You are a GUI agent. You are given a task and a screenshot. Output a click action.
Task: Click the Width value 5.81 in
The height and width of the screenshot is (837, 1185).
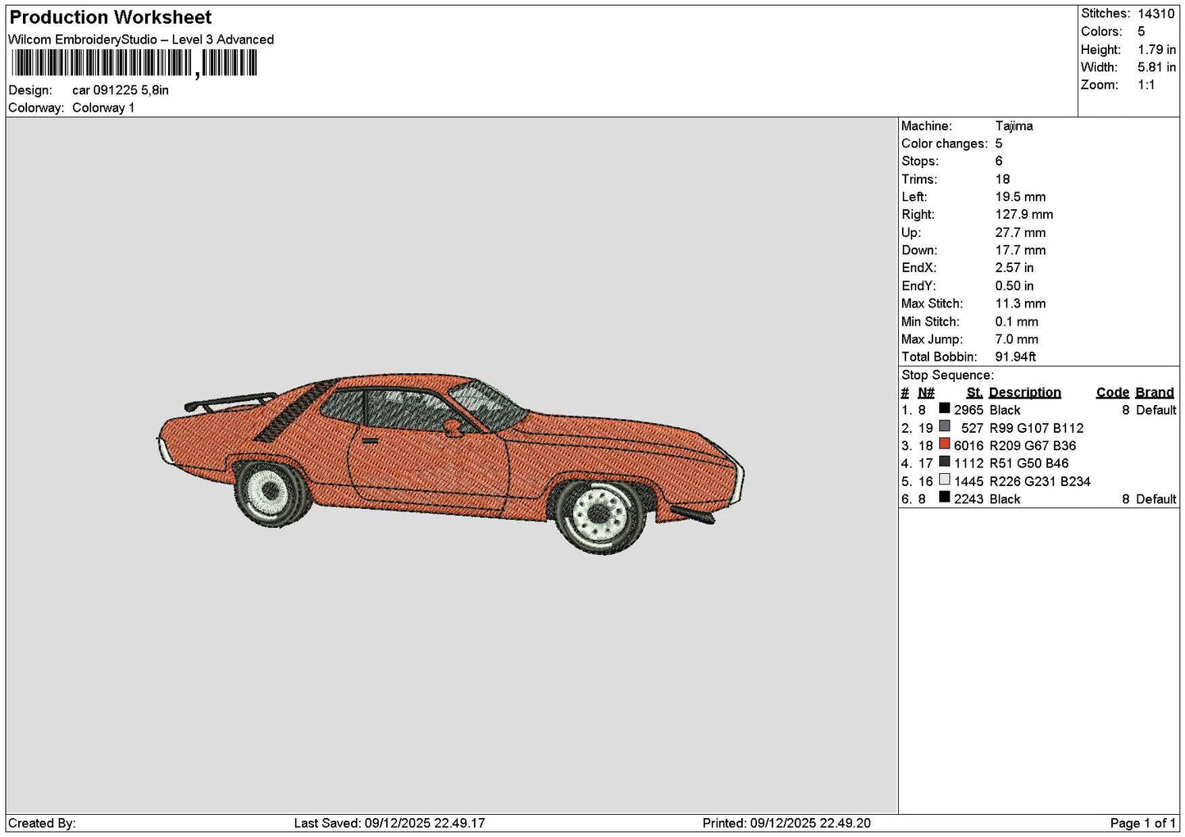click(1156, 67)
